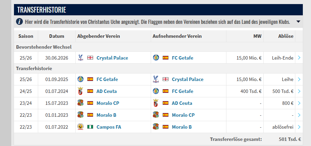Viewport: 311px width, 146px height.
Task: Open details arrow for ablösefrei transfer
Action: click(x=299, y=127)
